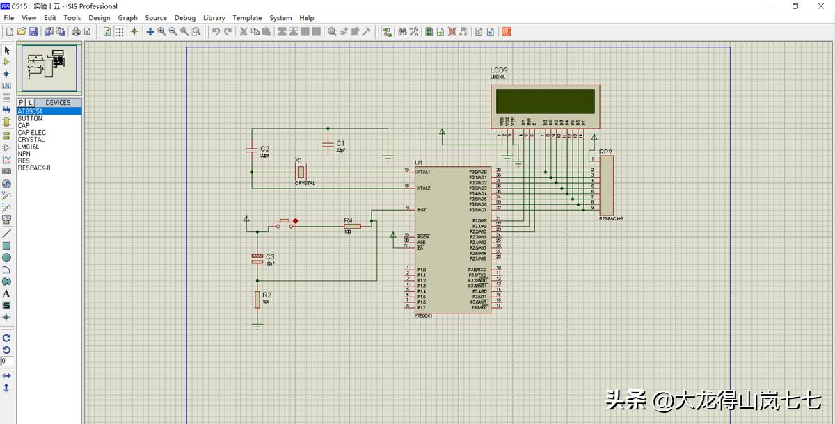Expand the Template menu

coord(247,18)
